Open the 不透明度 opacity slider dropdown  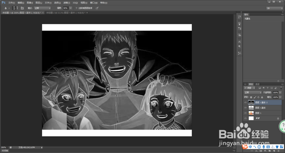pyautogui.click(x=280, y=92)
